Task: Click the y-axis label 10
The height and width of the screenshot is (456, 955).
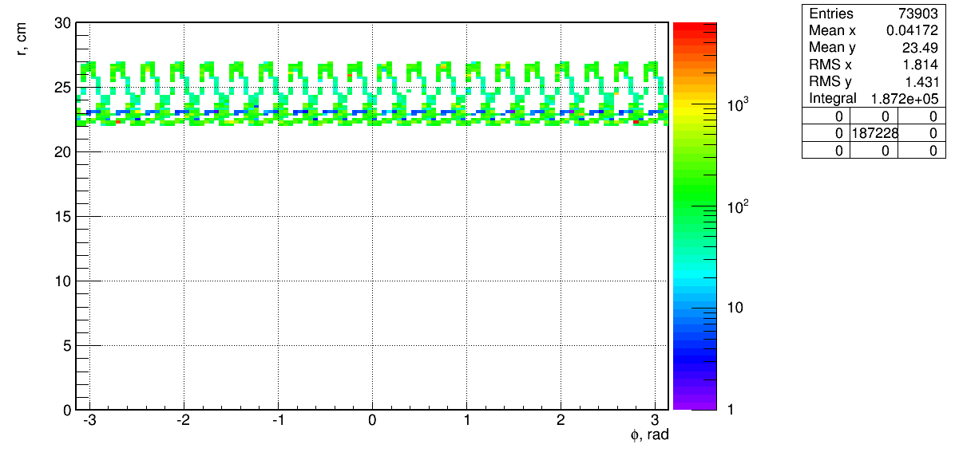Action: pyautogui.click(x=64, y=281)
